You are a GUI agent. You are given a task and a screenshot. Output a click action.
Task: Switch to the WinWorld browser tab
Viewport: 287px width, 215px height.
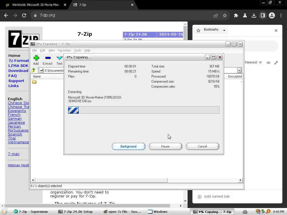(36, 5)
